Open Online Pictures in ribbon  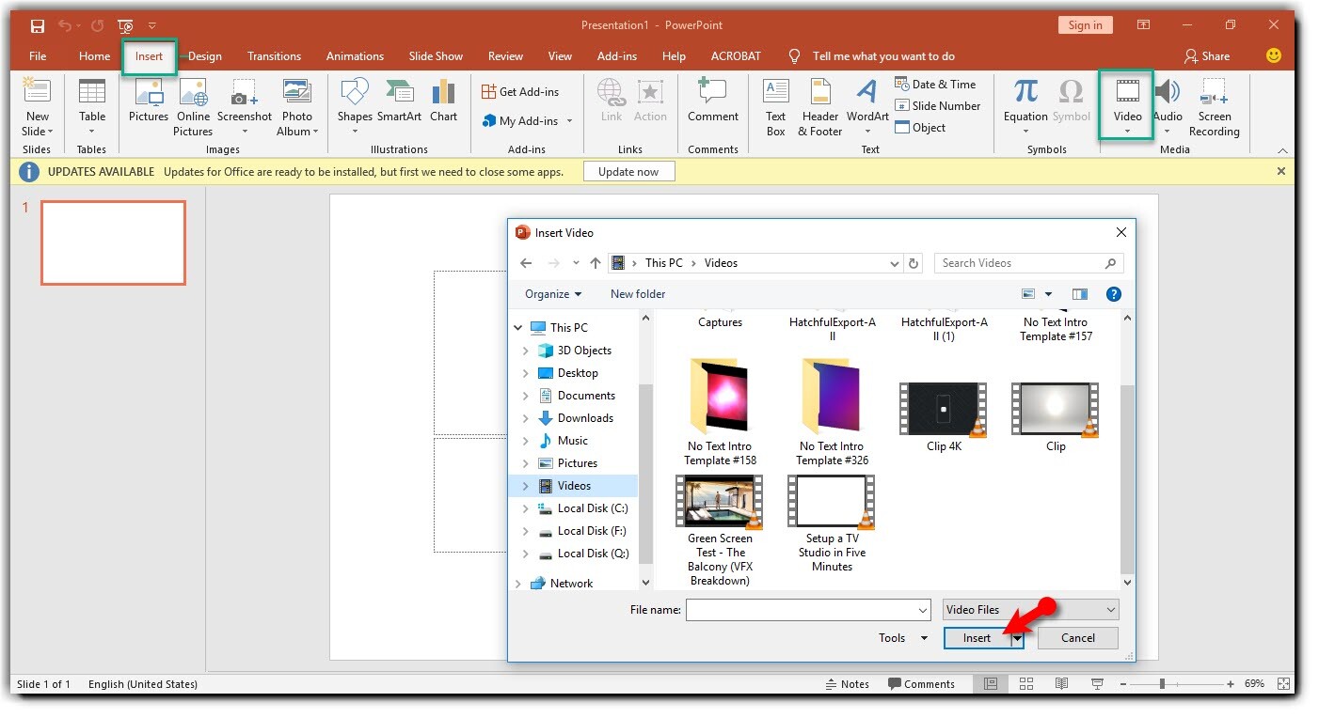[x=193, y=108]
